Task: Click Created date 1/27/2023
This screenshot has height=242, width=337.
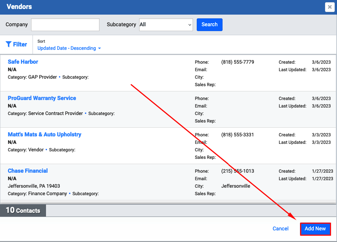Action: click(322, 171)
